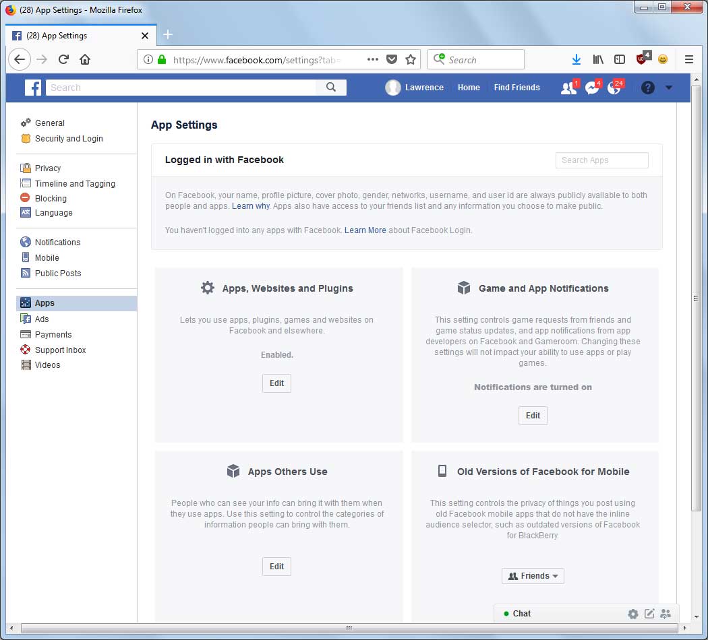This screenshot has height=640, width=708.
Task: Open page actions three-dots menu
Action: click(x=372, y=59)
